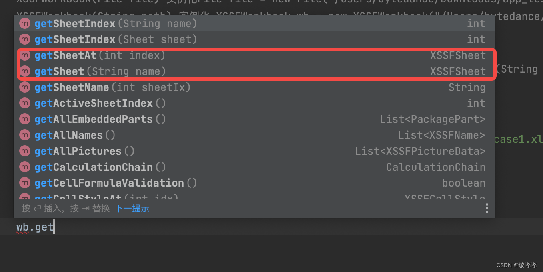Click the method icon beside getCalculationChain
The image size is (543, 272).
(x=24, y=167)
